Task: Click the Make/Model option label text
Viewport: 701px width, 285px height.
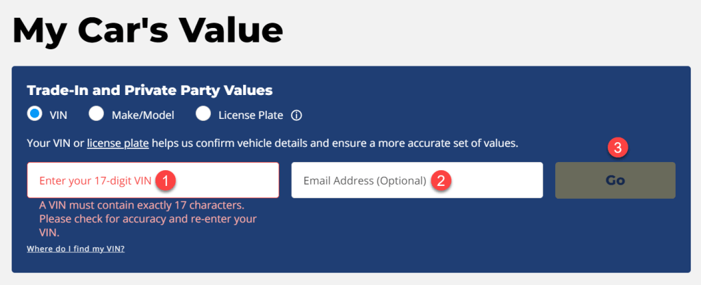Action: click(x=142, y=116)
